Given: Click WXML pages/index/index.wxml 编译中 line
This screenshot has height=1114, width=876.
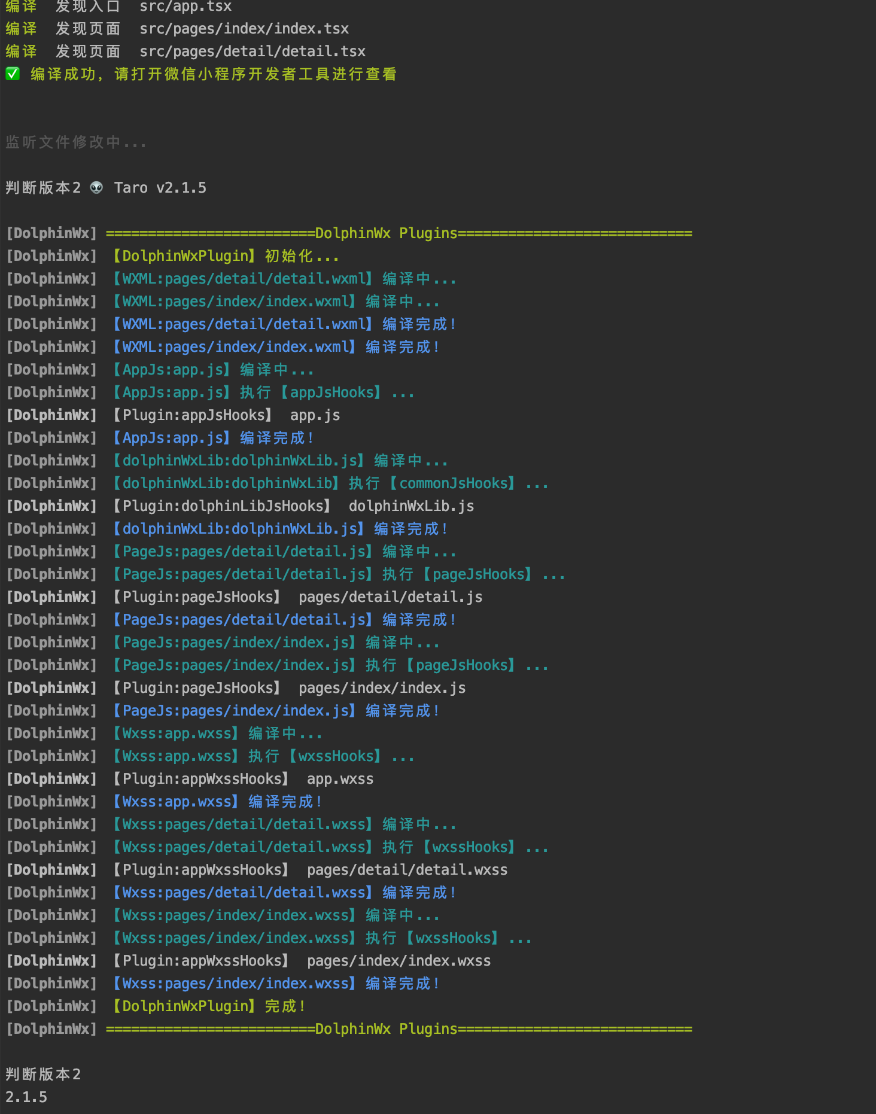Looking at the screenshot, I should coord(223,302).
